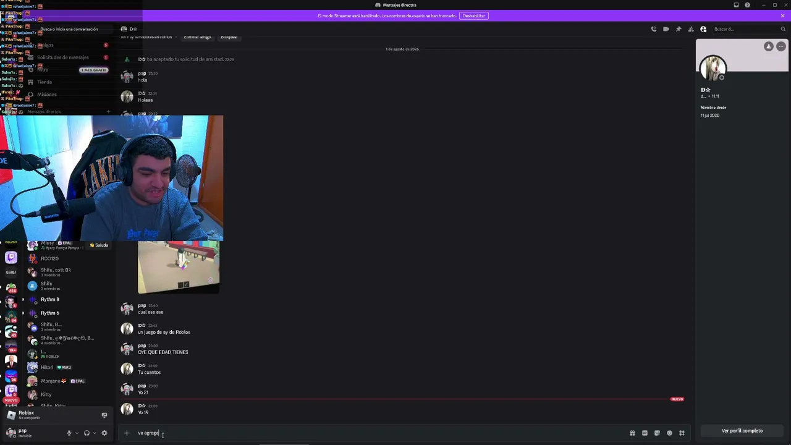Open pinned messages
The width and height of the screenshot is (791, 445).
coord(679,29)
